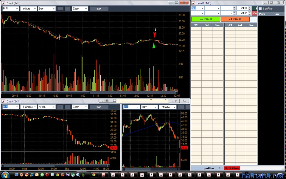The height and width of the screenshot is (179, 286).
Task: Enable the SizeFilter checkbox
Action: 260,9
